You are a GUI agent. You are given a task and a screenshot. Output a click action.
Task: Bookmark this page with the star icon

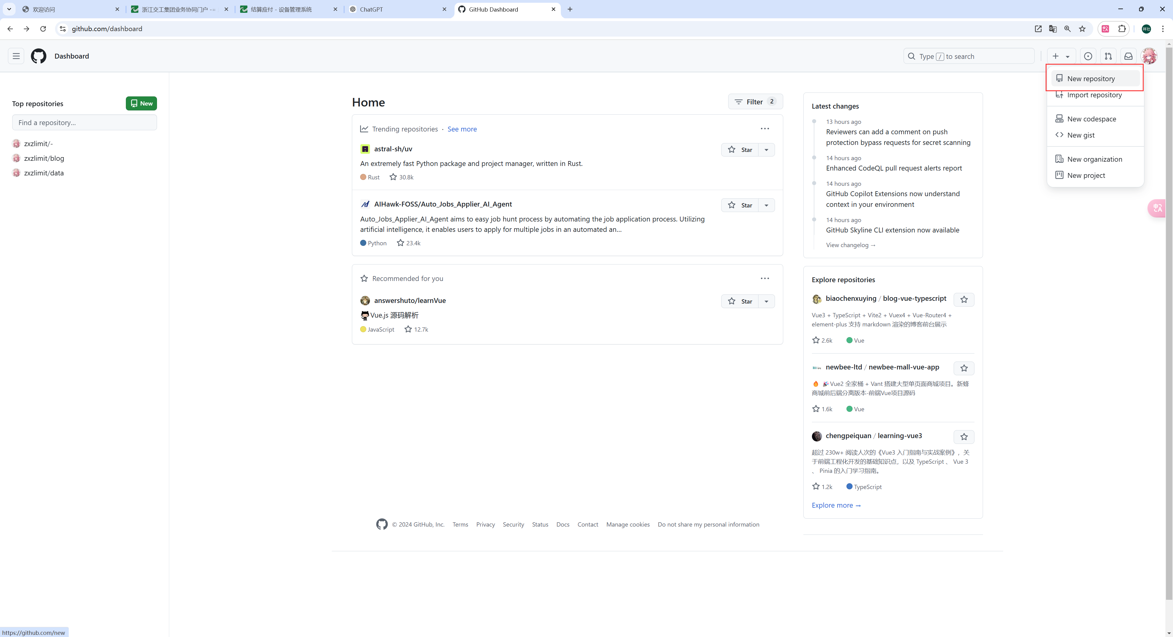1082,29
